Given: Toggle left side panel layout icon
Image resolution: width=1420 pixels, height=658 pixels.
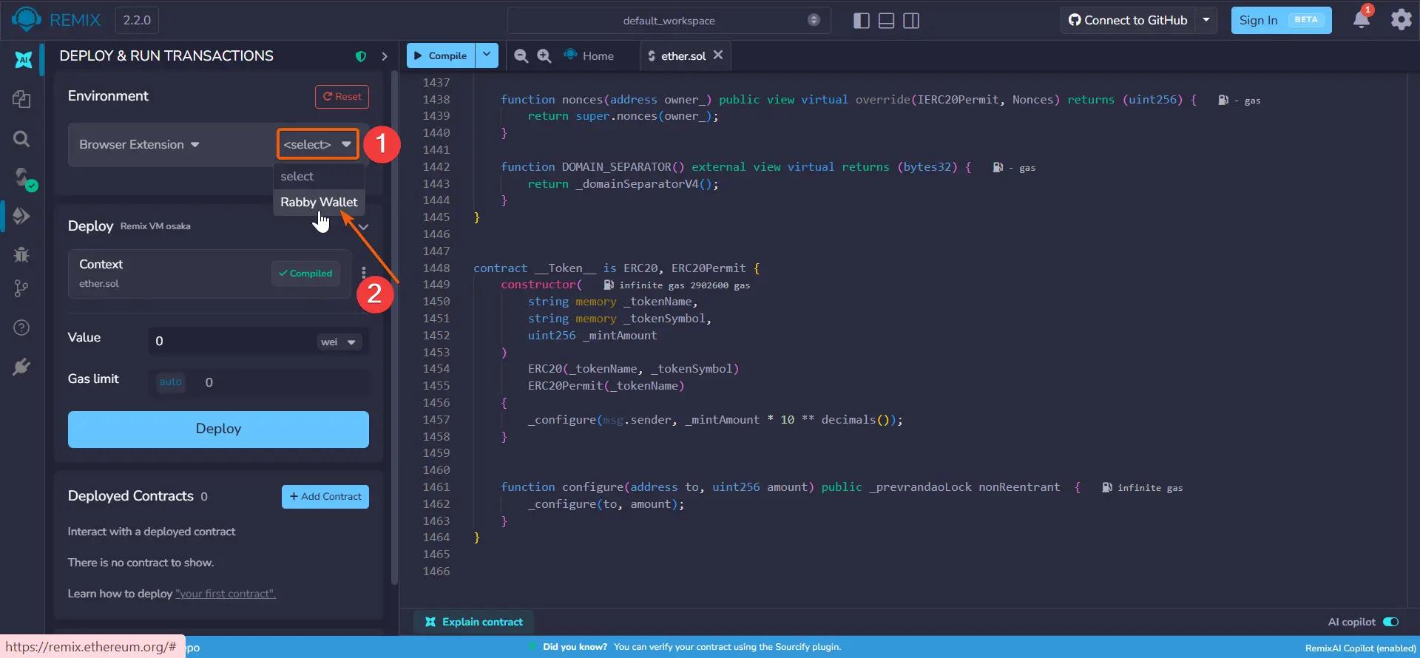Looking at the screenshot, I should [x=861, y=21].
